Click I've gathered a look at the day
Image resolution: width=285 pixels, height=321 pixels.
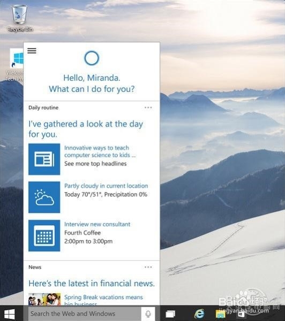[x=86, y=129]
